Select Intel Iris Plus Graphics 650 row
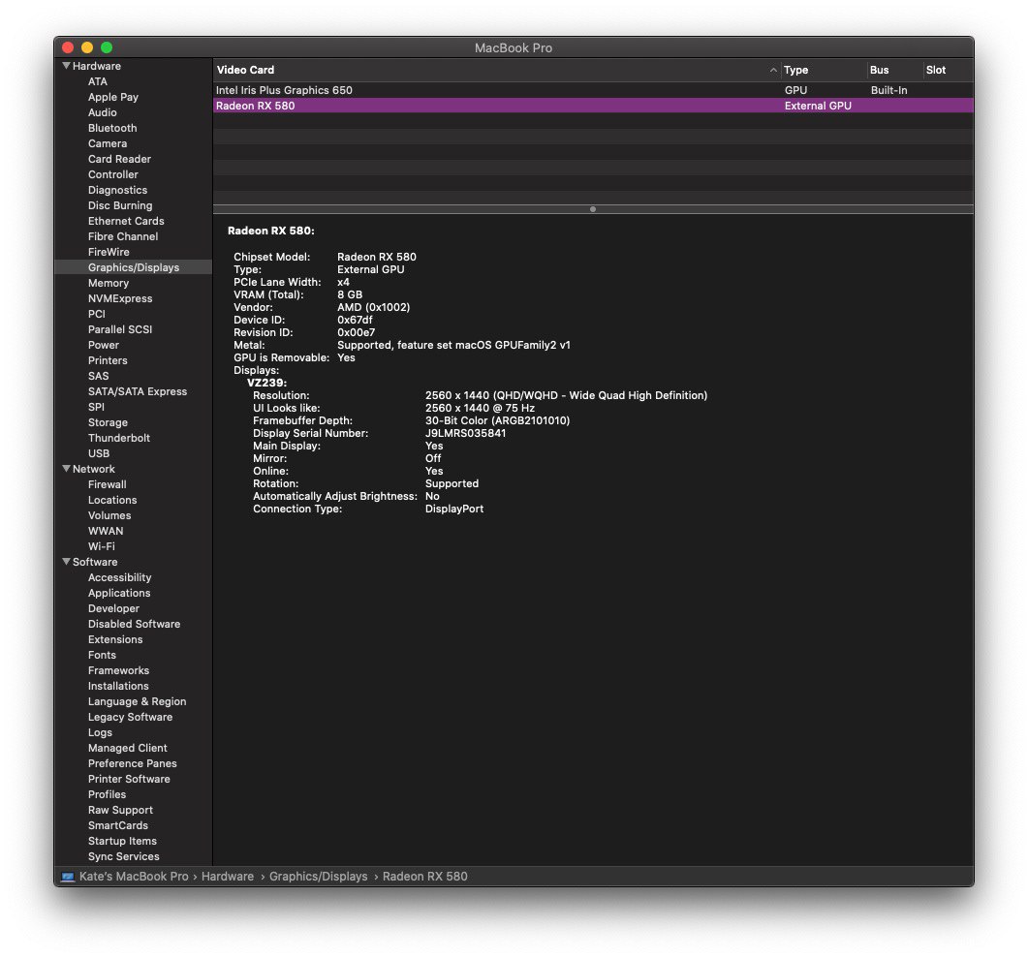The width and height of the screenshot is (1028, 958). [x=593, y=90]
